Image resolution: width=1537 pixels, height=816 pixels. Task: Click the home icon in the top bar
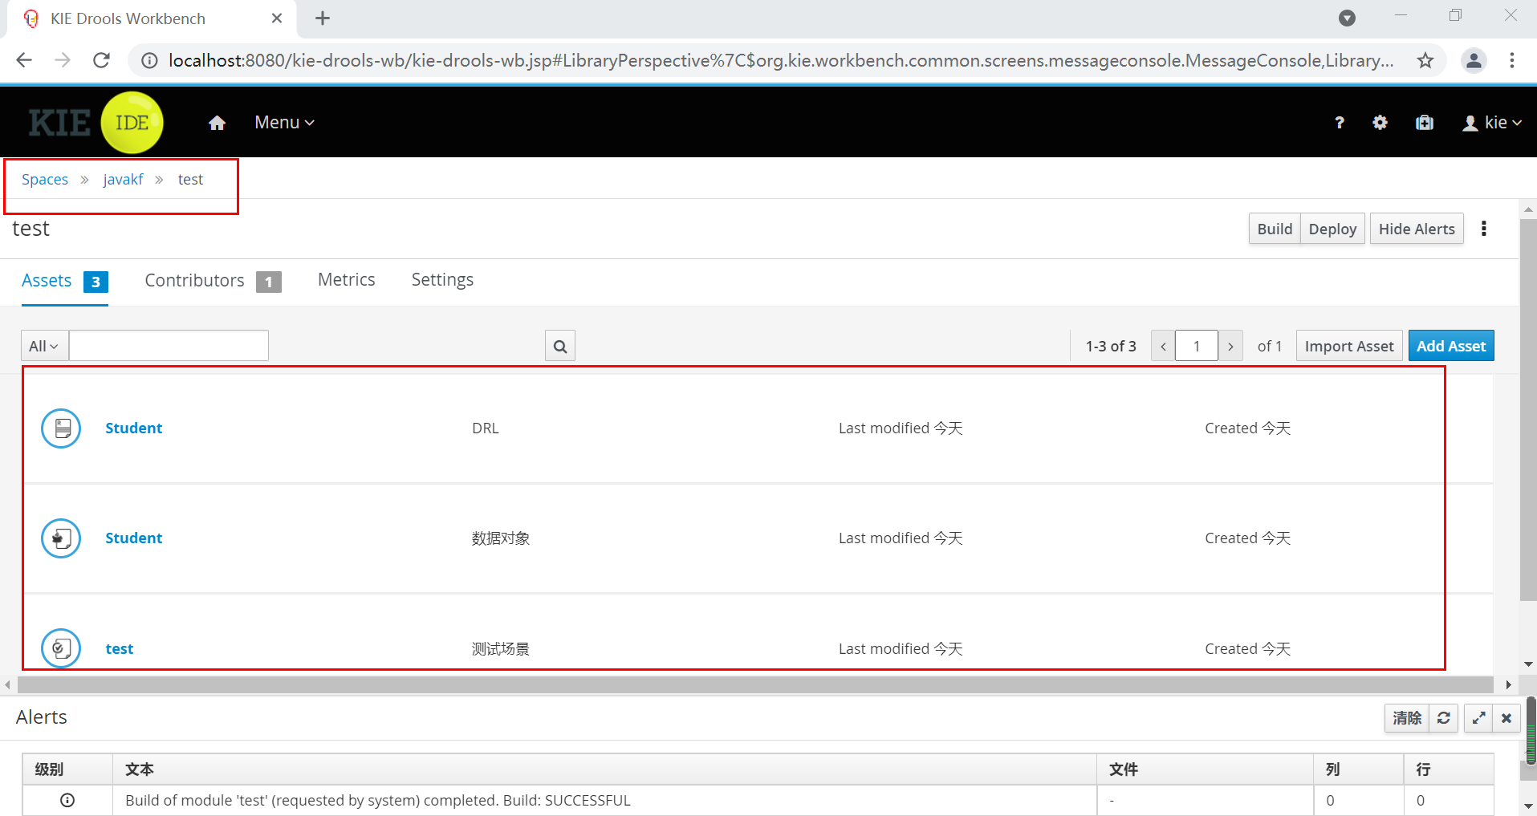216,122
